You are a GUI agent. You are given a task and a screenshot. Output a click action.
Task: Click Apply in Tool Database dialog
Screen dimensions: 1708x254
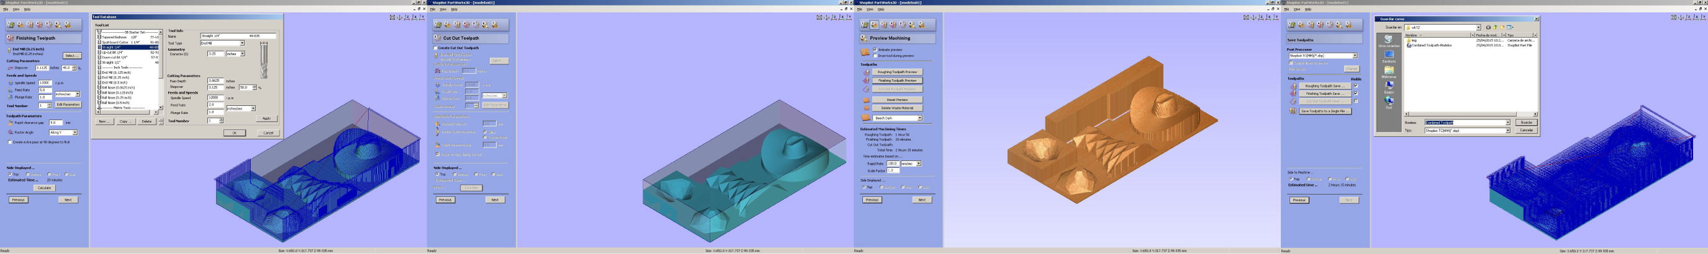(266, 118)
